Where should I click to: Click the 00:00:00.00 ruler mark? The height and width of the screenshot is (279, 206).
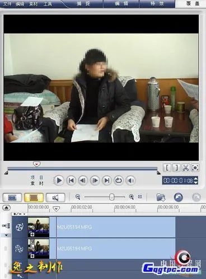tap(39, 207)
